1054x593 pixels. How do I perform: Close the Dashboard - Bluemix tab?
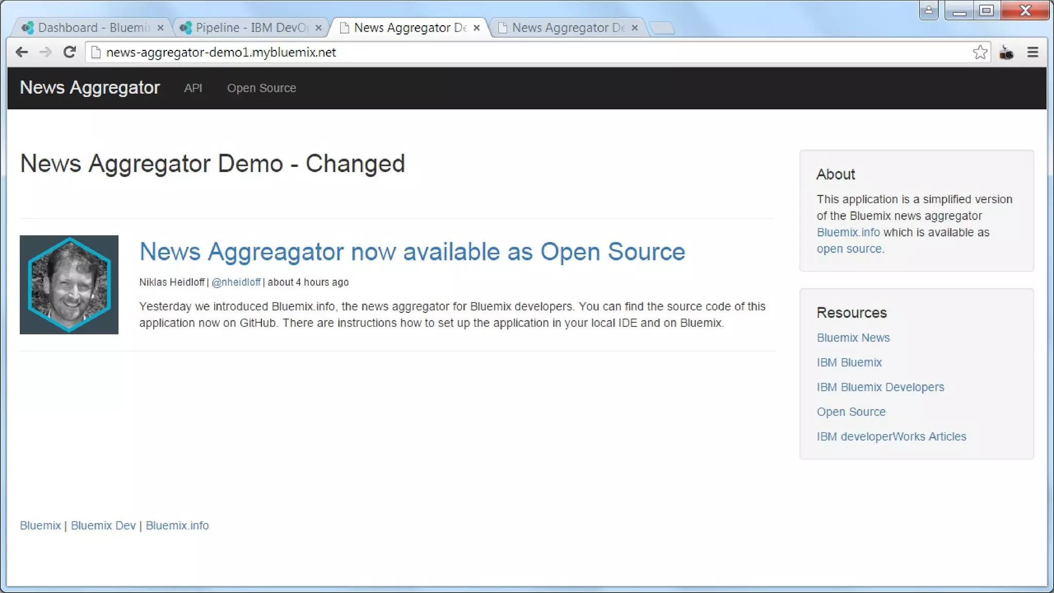161,28
